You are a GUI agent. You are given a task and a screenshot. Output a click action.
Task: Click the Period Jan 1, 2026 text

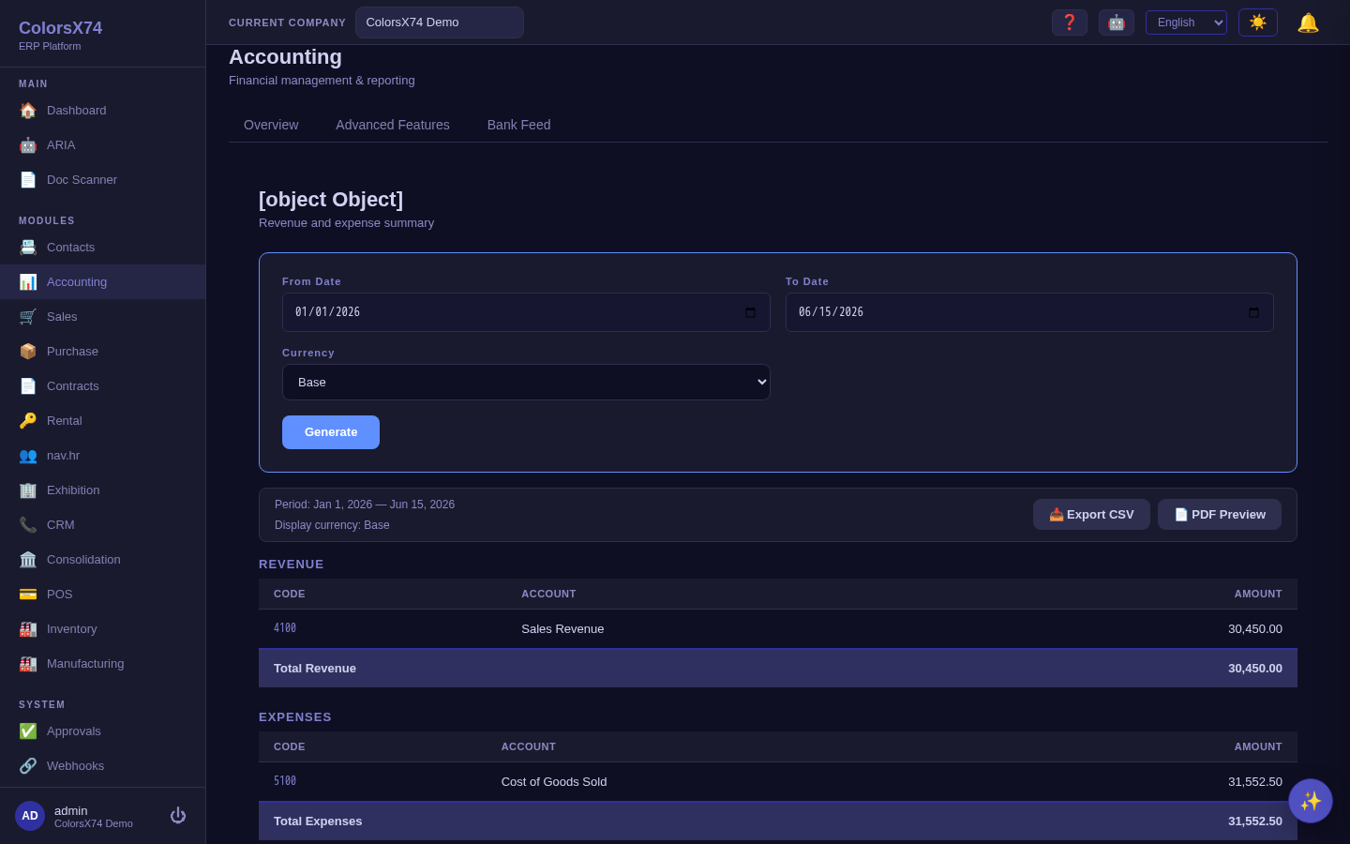point(365,505)
